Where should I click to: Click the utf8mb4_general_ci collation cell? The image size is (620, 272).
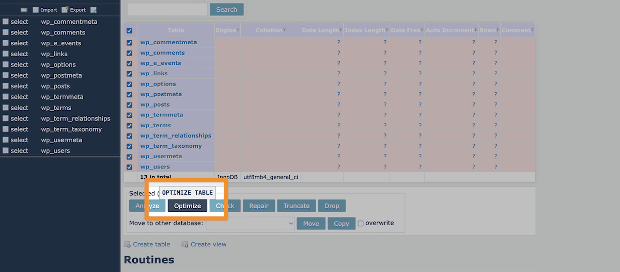click(x=271, y=177)
